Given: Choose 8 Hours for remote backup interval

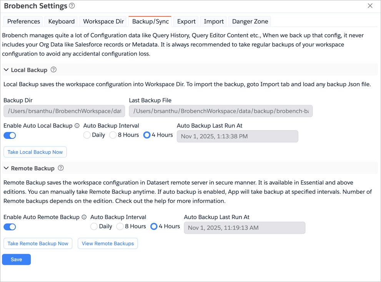Looking at the screenshot, I should (x=120, y=226).
